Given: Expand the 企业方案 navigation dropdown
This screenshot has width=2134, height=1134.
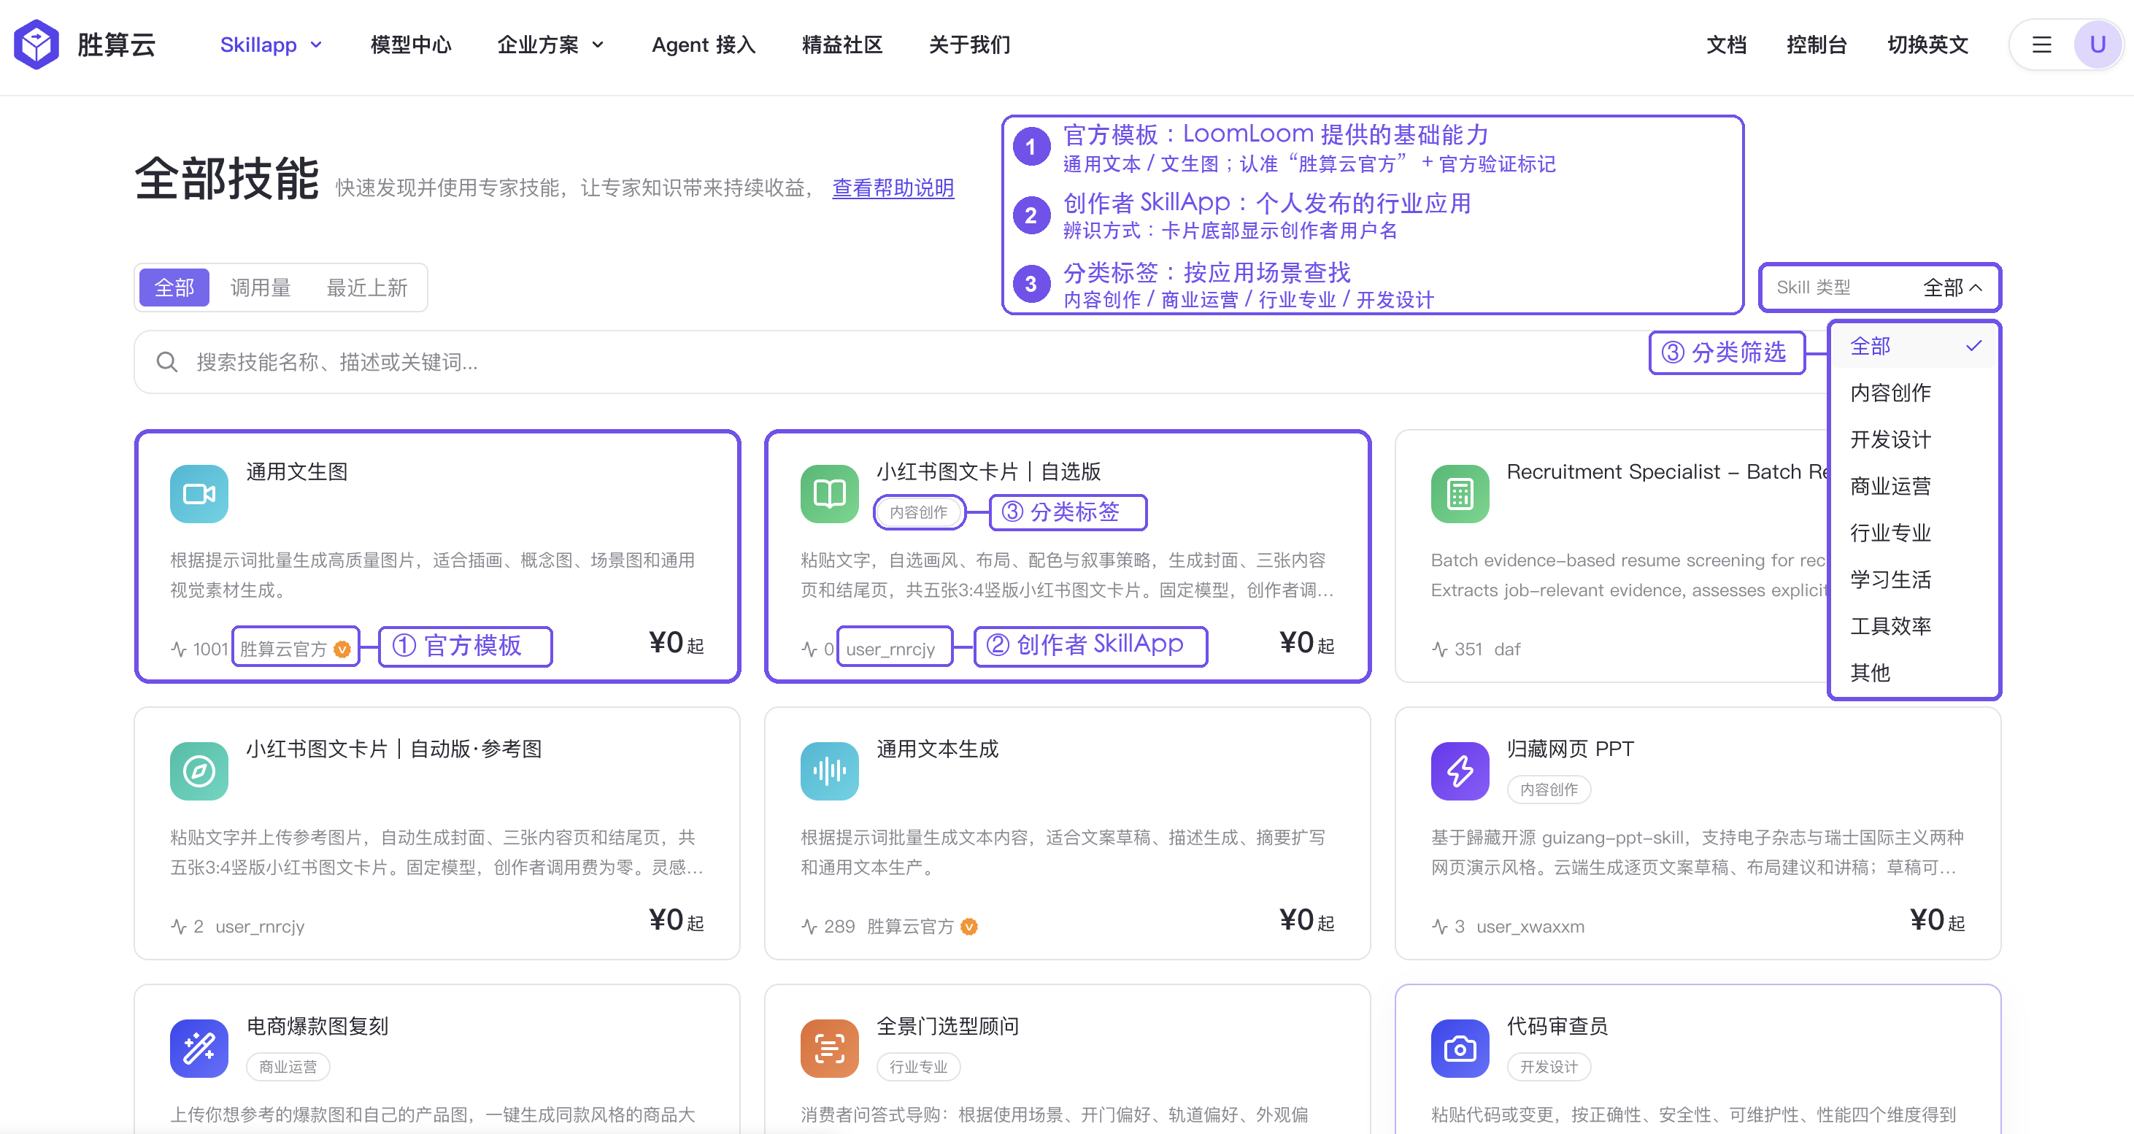Looking at the screenshot, I should click(x=550, y=45).
